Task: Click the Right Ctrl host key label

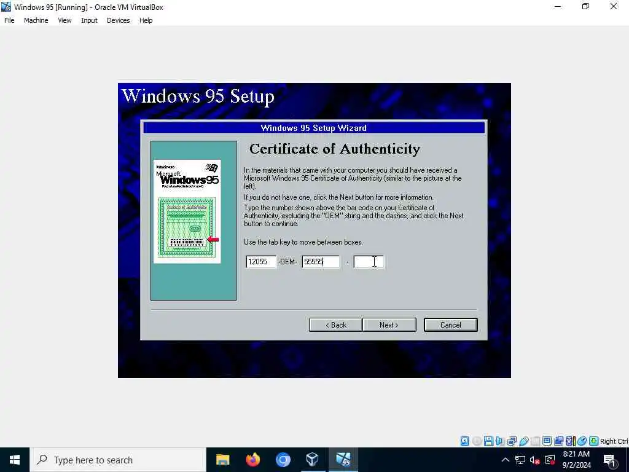Action: (614, 441)
